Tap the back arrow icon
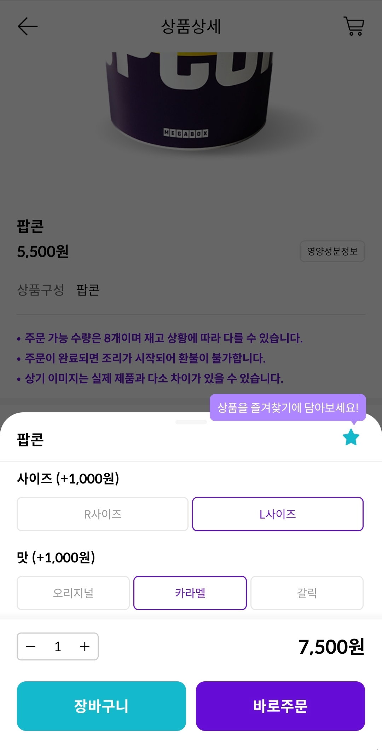This screenshot has height=750, width=382. point(28,27)
